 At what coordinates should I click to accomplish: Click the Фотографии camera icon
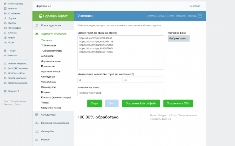(x=5, y=28)
